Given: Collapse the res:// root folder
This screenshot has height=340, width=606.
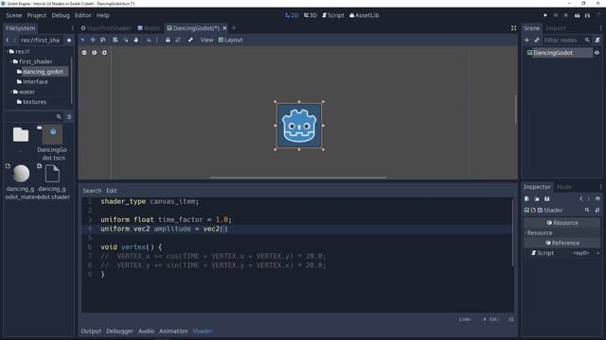Looking at the screenshot, I should [7, 51].
